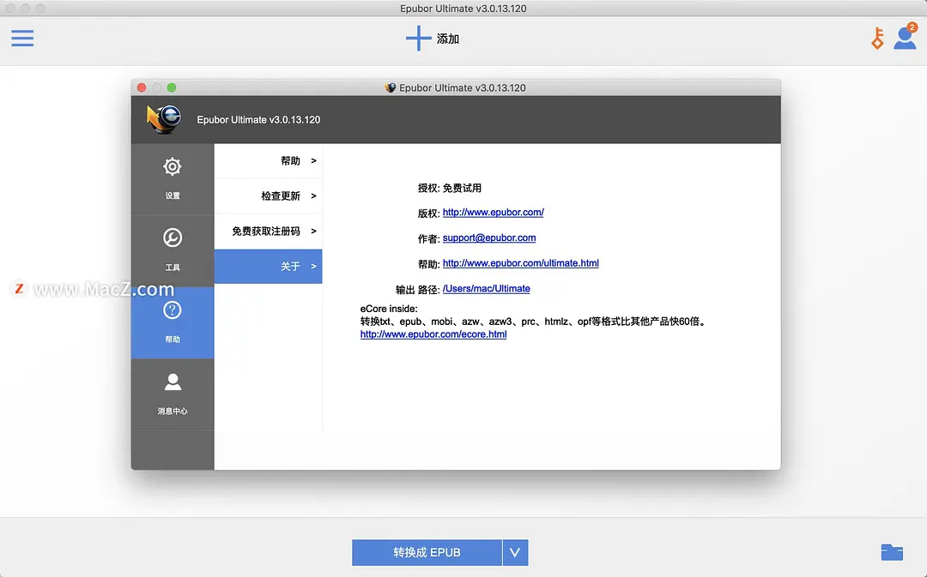Select the highlighted 关于 menu item

point(268,267)
